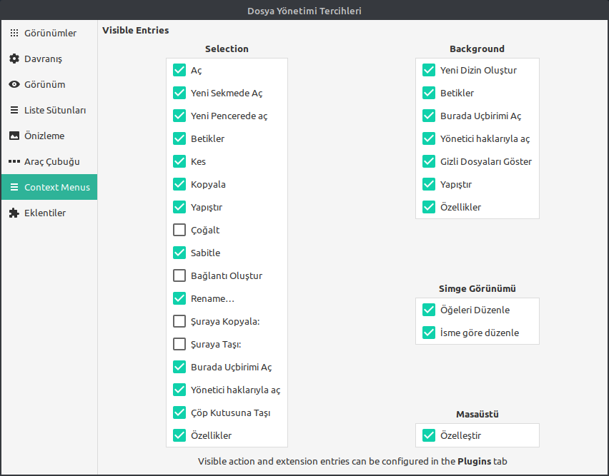
Task: Click the Masaüstü heading
Action: click(477, 414)
